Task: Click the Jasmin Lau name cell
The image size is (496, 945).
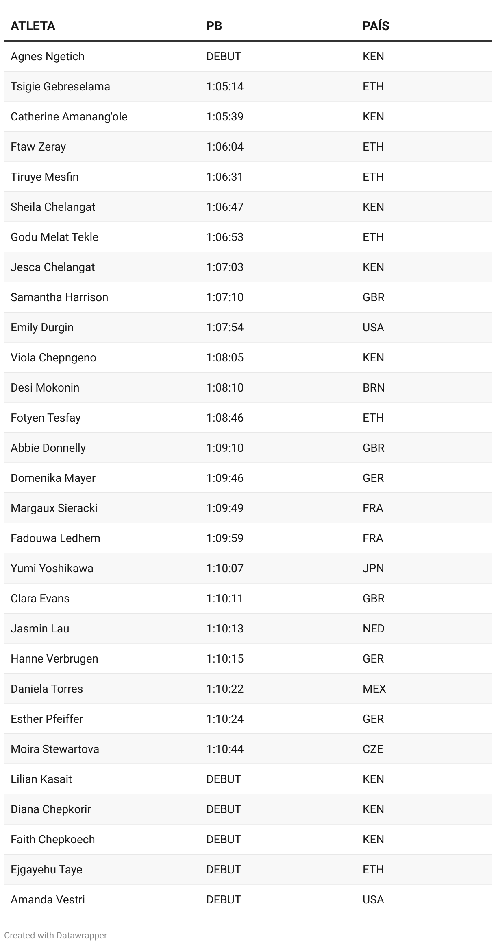Action: [x=40, y=629]
